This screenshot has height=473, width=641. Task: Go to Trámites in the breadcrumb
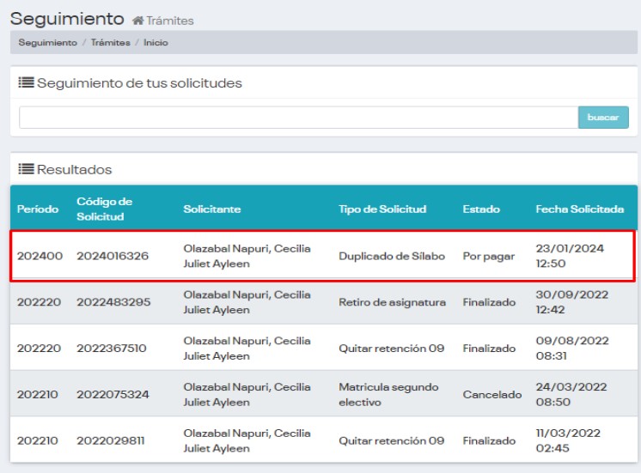coord(109,42)
